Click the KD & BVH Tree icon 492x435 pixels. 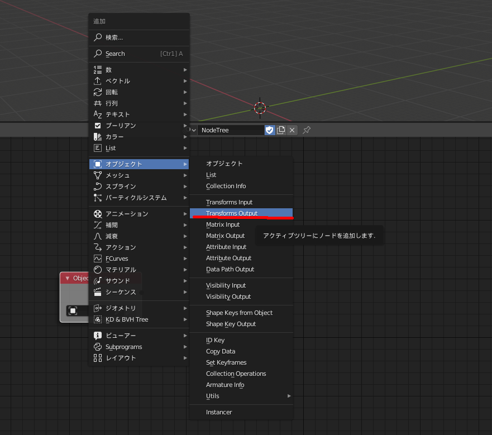[98, 319]
